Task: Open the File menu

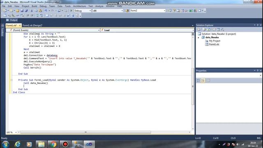Action: (x=3, y=6)
